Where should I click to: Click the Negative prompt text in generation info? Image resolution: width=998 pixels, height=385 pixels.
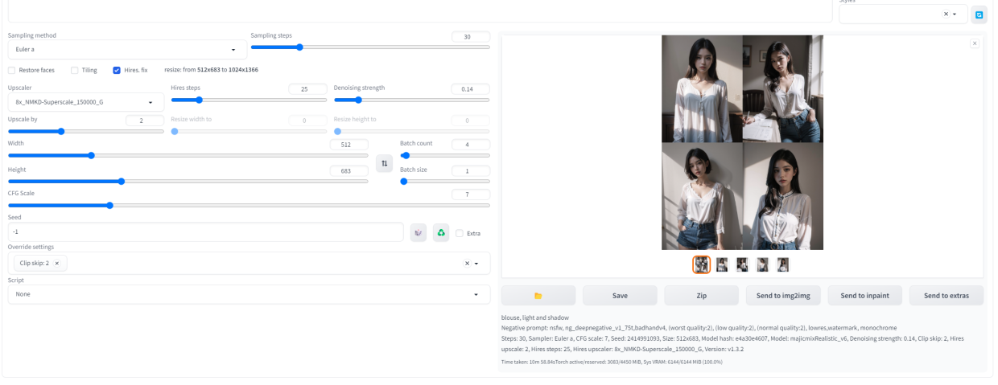(699, 328)
